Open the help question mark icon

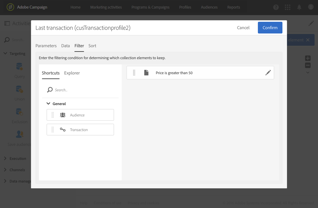(x=276, y=7)
